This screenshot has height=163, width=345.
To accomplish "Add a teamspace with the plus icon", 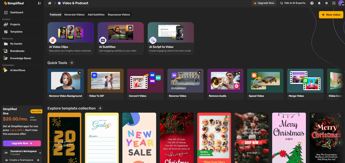I will point(38,160).
